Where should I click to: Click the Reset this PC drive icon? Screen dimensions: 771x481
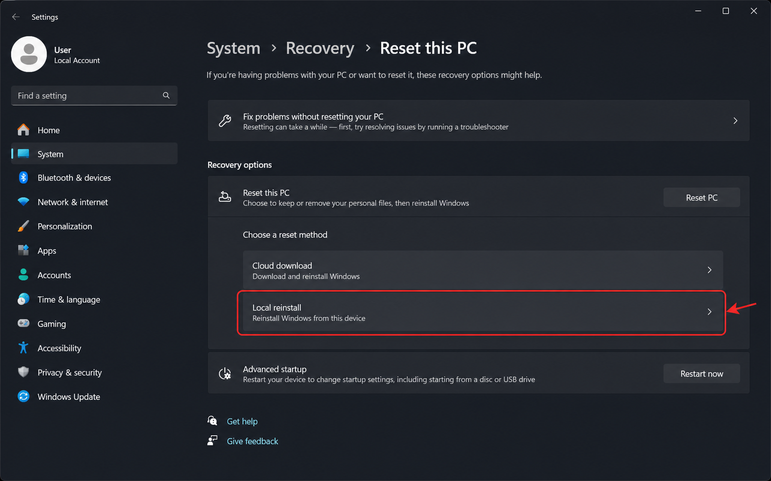225,197
